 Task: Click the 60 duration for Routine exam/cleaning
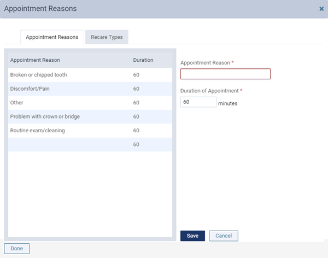tap(136, 131)
